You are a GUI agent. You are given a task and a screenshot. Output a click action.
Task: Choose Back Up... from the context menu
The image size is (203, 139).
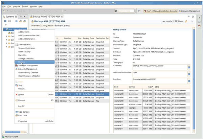(22, 55)
